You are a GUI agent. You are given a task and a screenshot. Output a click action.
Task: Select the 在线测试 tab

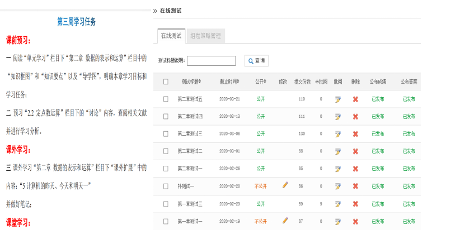point(171,36)
